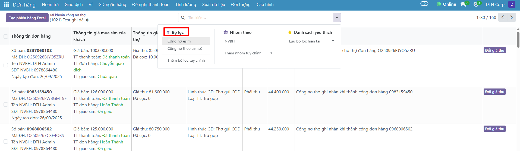Tick the select-all checkbox in table header
520x151 pixels.
click(x=6, y=36)
